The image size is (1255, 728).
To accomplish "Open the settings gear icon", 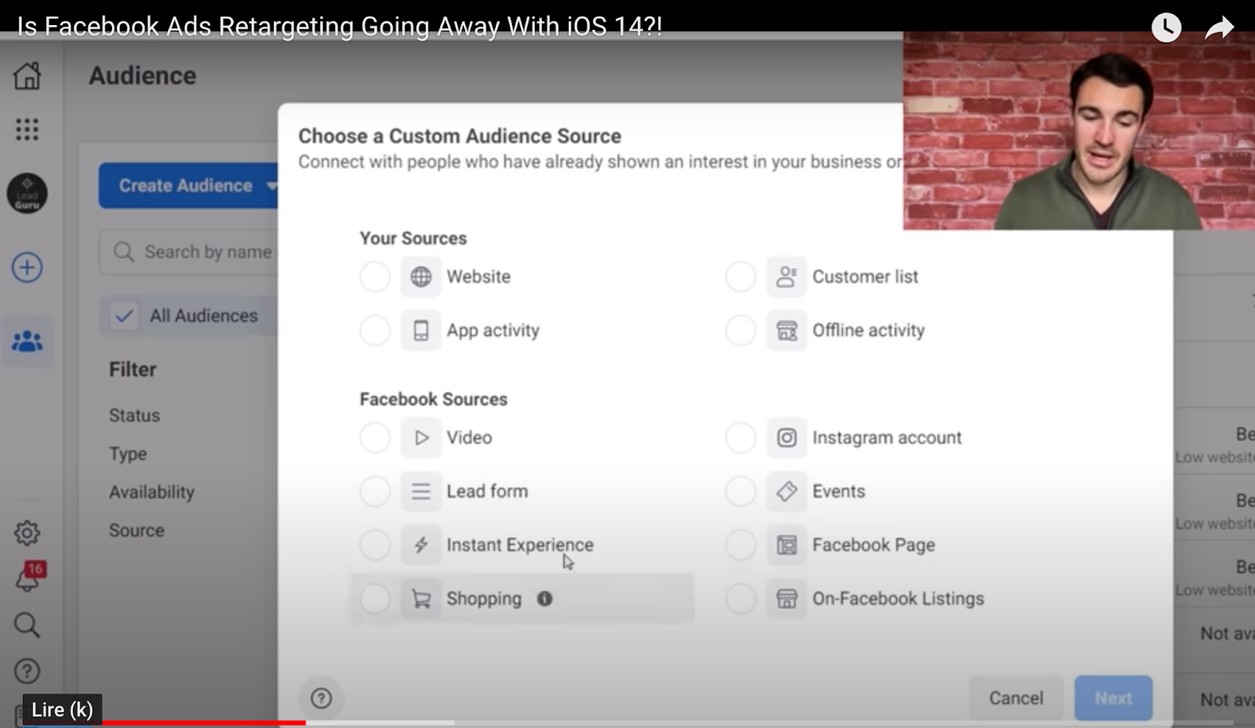I will pos(27,533).
